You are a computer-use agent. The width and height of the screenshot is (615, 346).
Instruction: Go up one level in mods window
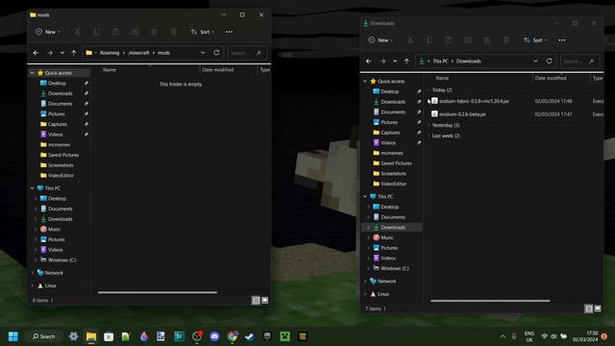pyautogui.click(x=74, y=53)
